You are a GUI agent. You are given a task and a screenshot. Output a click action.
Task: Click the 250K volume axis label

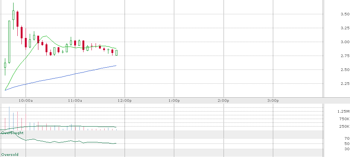click(344, 127)
